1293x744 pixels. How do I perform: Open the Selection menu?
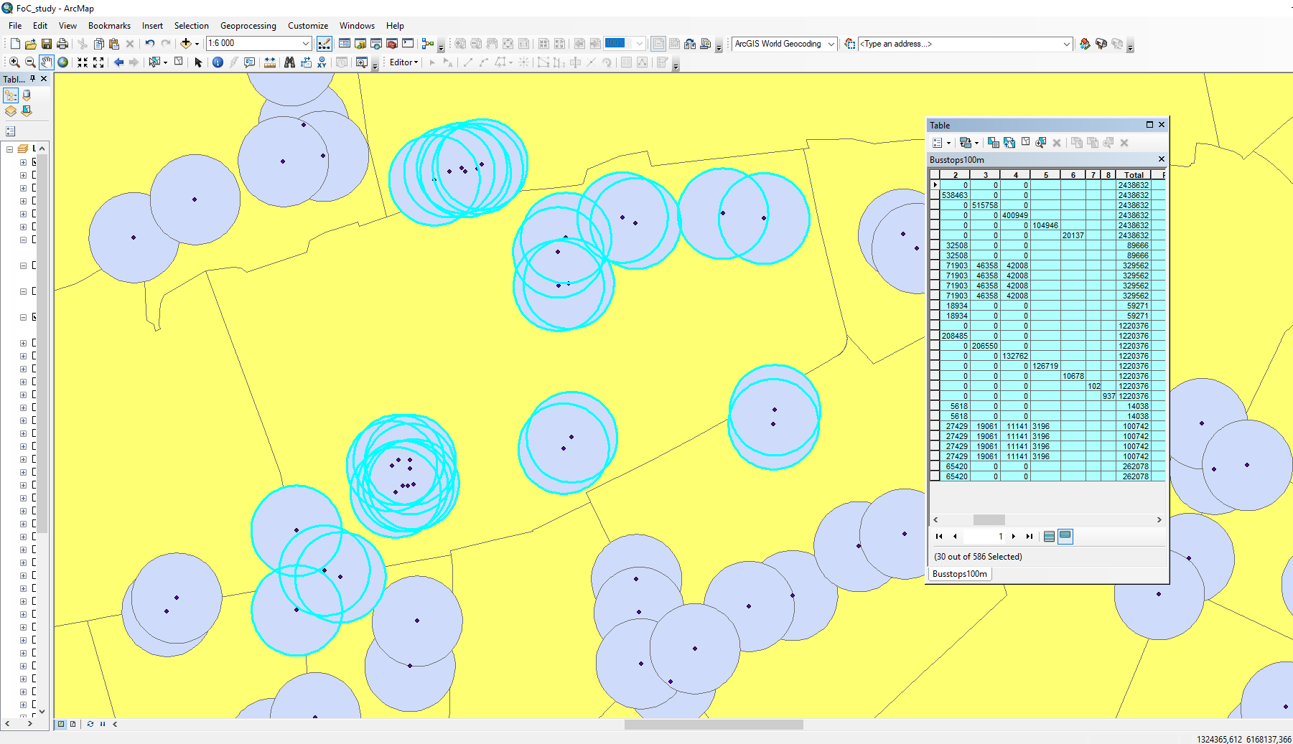[x=191, y=26]
